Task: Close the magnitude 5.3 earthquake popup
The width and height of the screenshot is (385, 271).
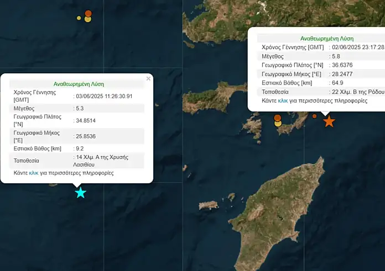Action: pyautogui.click(x=148, y=79)
